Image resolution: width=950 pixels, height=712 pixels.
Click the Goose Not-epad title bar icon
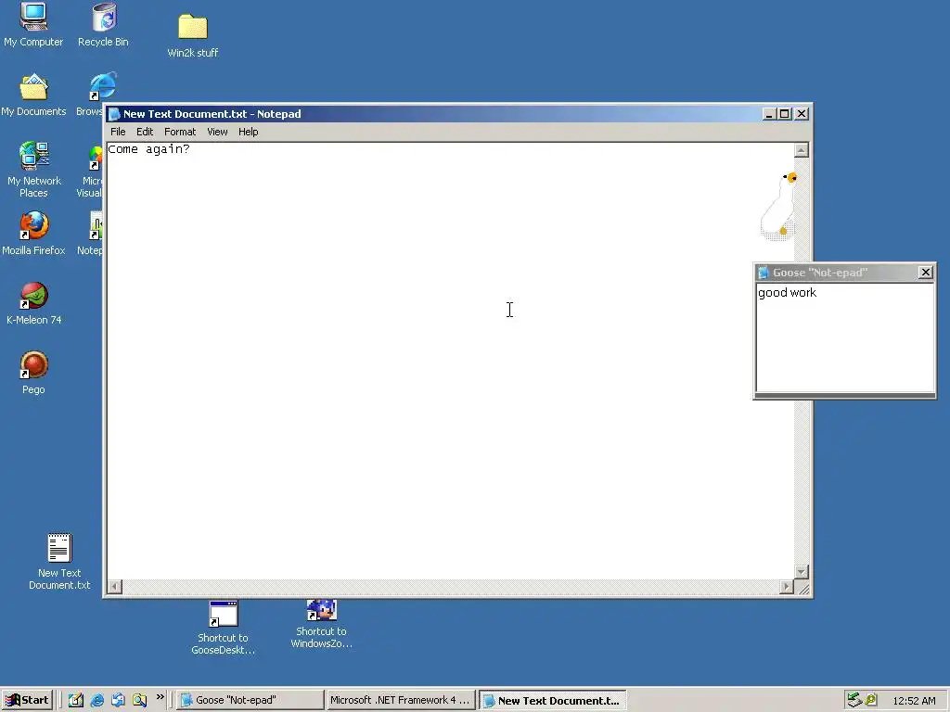pos(764,273)
